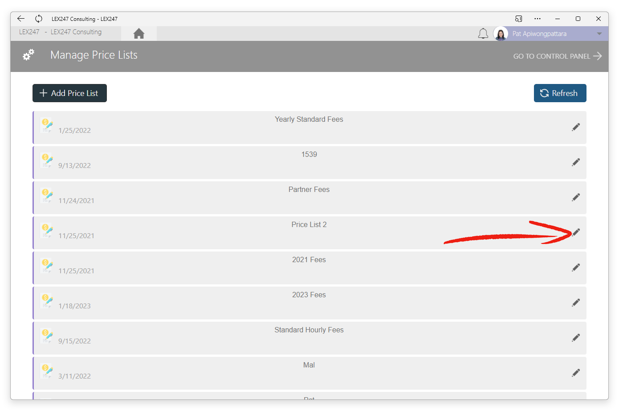619x411 pixels.
Task: Click the reload icon in title bar
Action: point(39,19)
